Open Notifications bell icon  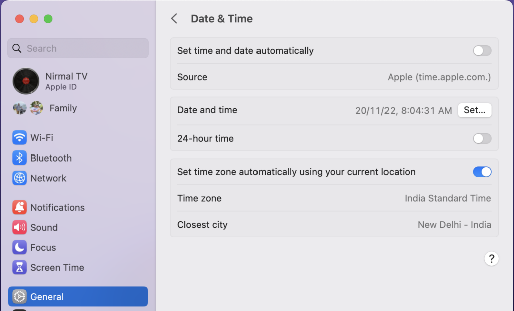pyautogui.click(x=20, y=208)
